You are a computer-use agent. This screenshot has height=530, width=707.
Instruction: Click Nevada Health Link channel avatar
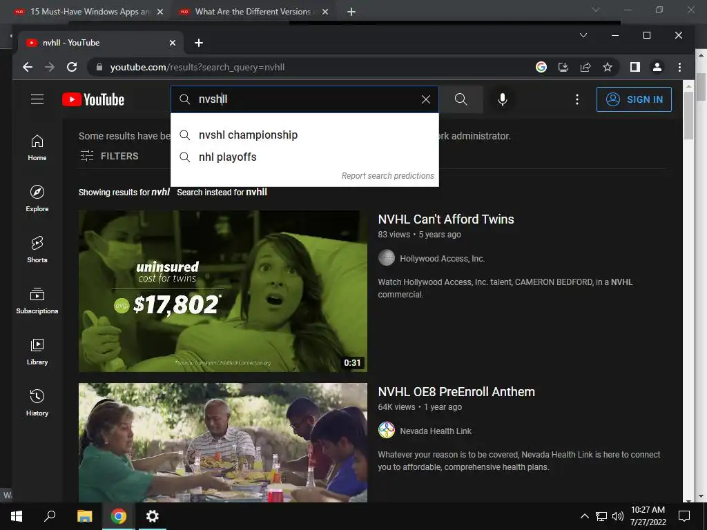click(x=387, y=431)
